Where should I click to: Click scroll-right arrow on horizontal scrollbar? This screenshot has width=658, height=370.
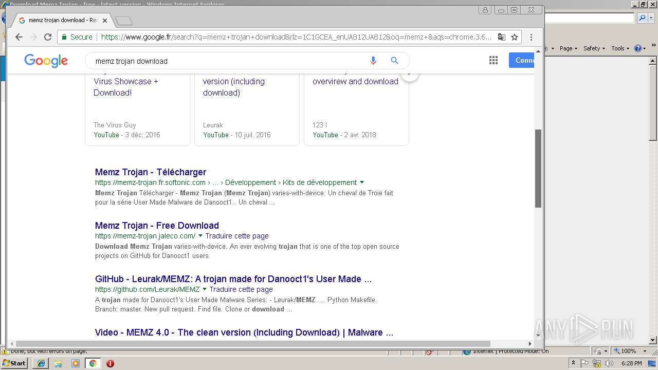click(x=530, y=343)
